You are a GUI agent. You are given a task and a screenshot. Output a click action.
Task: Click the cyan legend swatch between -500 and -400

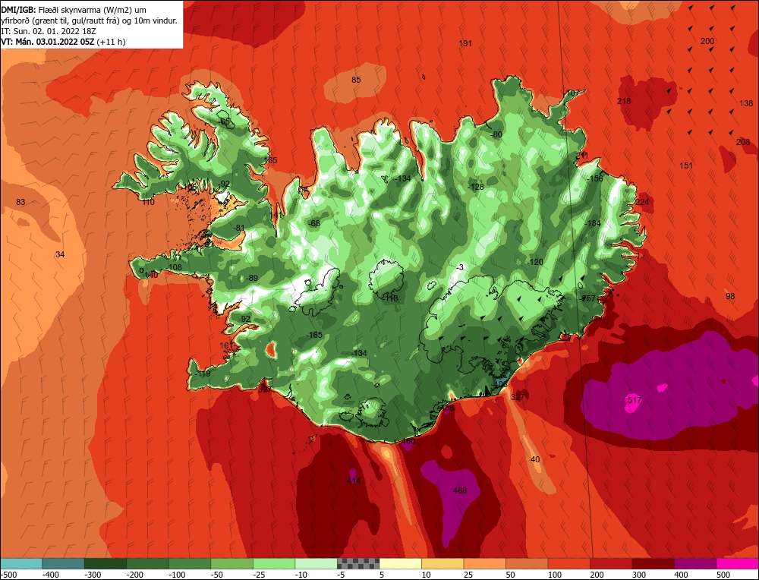[21, 564]
